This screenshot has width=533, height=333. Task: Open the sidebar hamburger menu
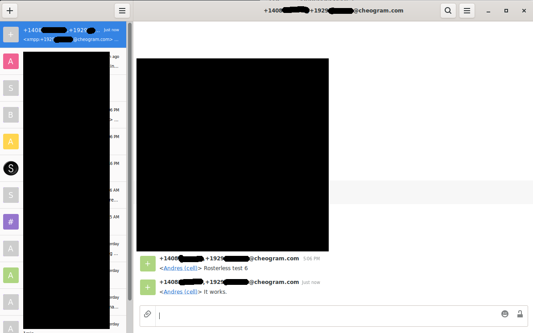pyautogui.click(x=122, y=11)
